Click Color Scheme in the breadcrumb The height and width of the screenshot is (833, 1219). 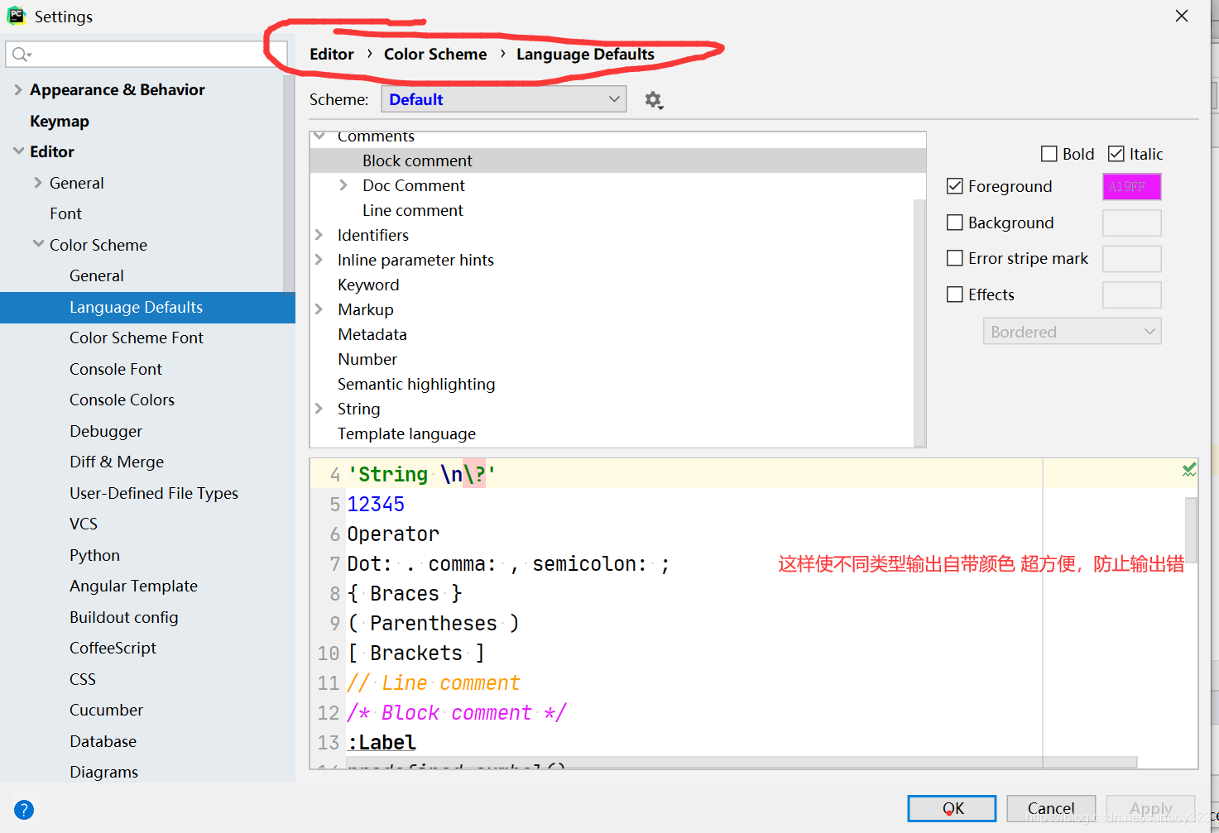(435, 55)
